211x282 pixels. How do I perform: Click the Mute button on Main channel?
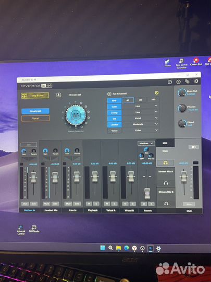coord(189,204)
